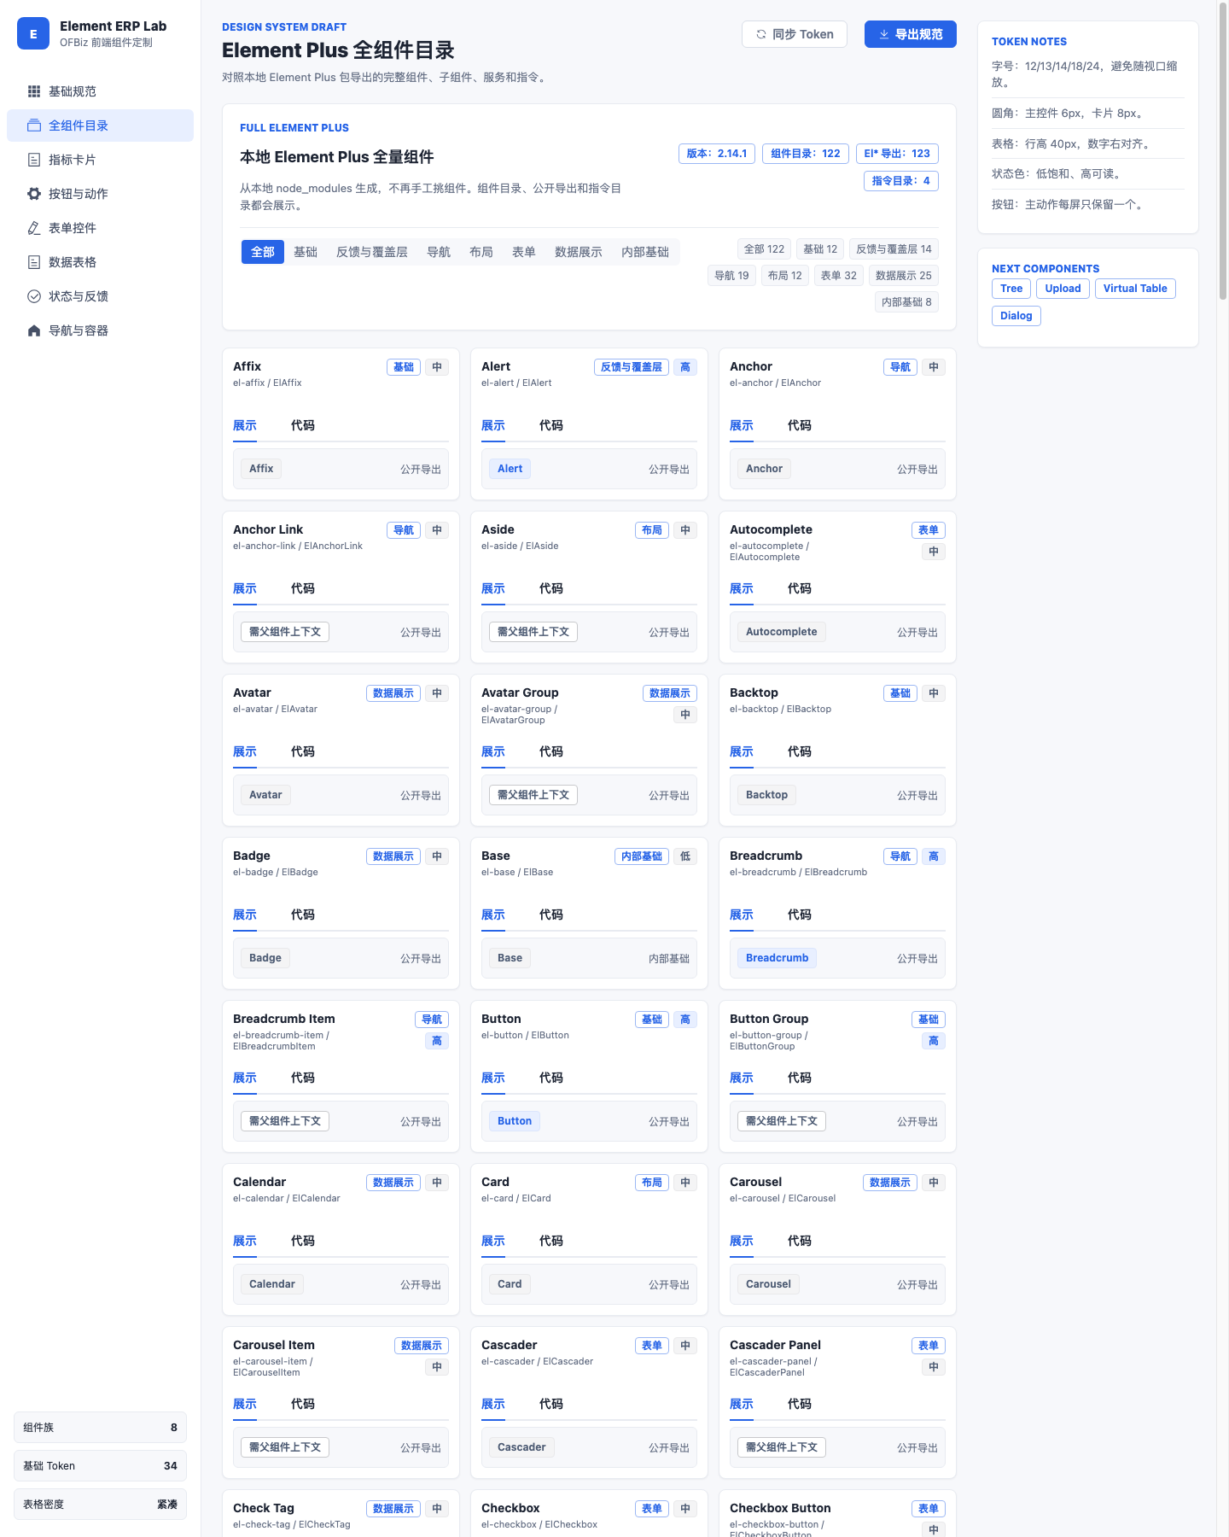The height and width of the screenshot is (1537, 1229).
Task: Click the 基础 Token stat row
Action: tap(100, 1466)
